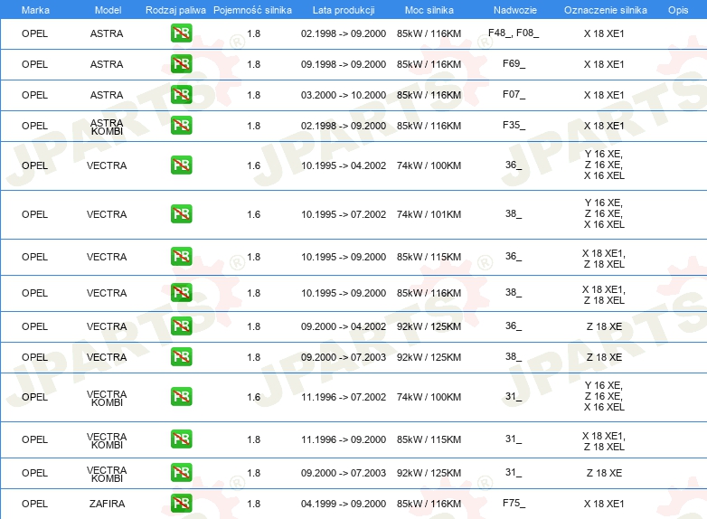
Task: Click fuel icon in VECTRA 09.2000 -> 04.2002 row
Action: [181, 326]
